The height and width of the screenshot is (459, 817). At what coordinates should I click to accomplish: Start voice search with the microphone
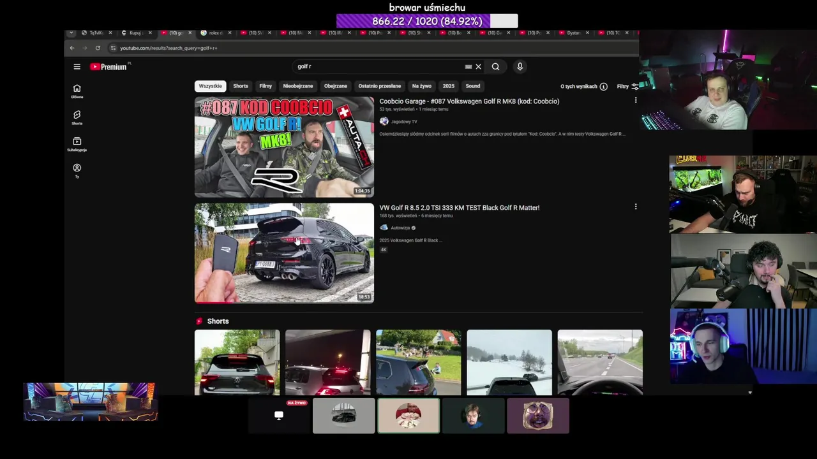520,66
